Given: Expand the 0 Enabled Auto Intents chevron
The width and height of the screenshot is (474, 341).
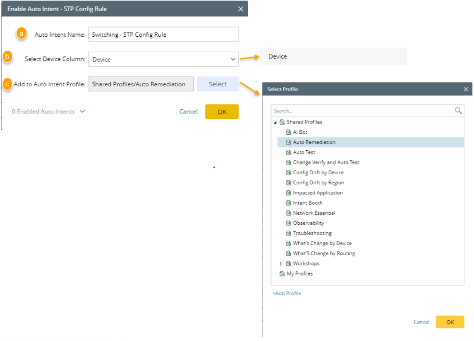Looking at the screenshot, I should click(83, 112).
